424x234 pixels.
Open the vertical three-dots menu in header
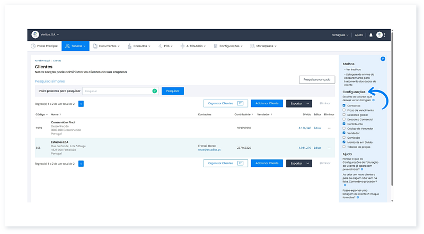point(385,35)
